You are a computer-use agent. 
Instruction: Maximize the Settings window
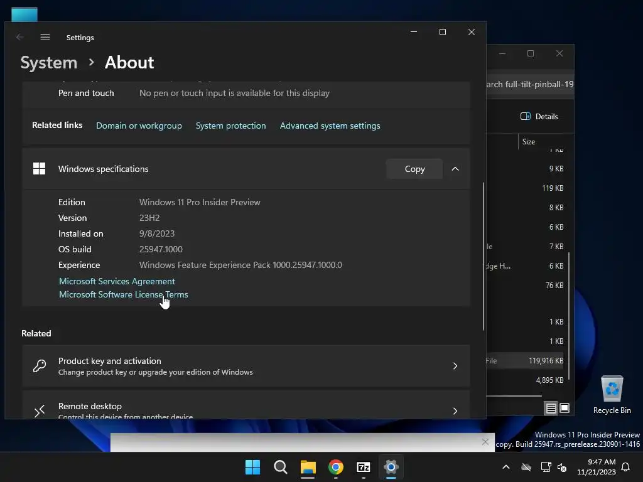pos(443,32)
